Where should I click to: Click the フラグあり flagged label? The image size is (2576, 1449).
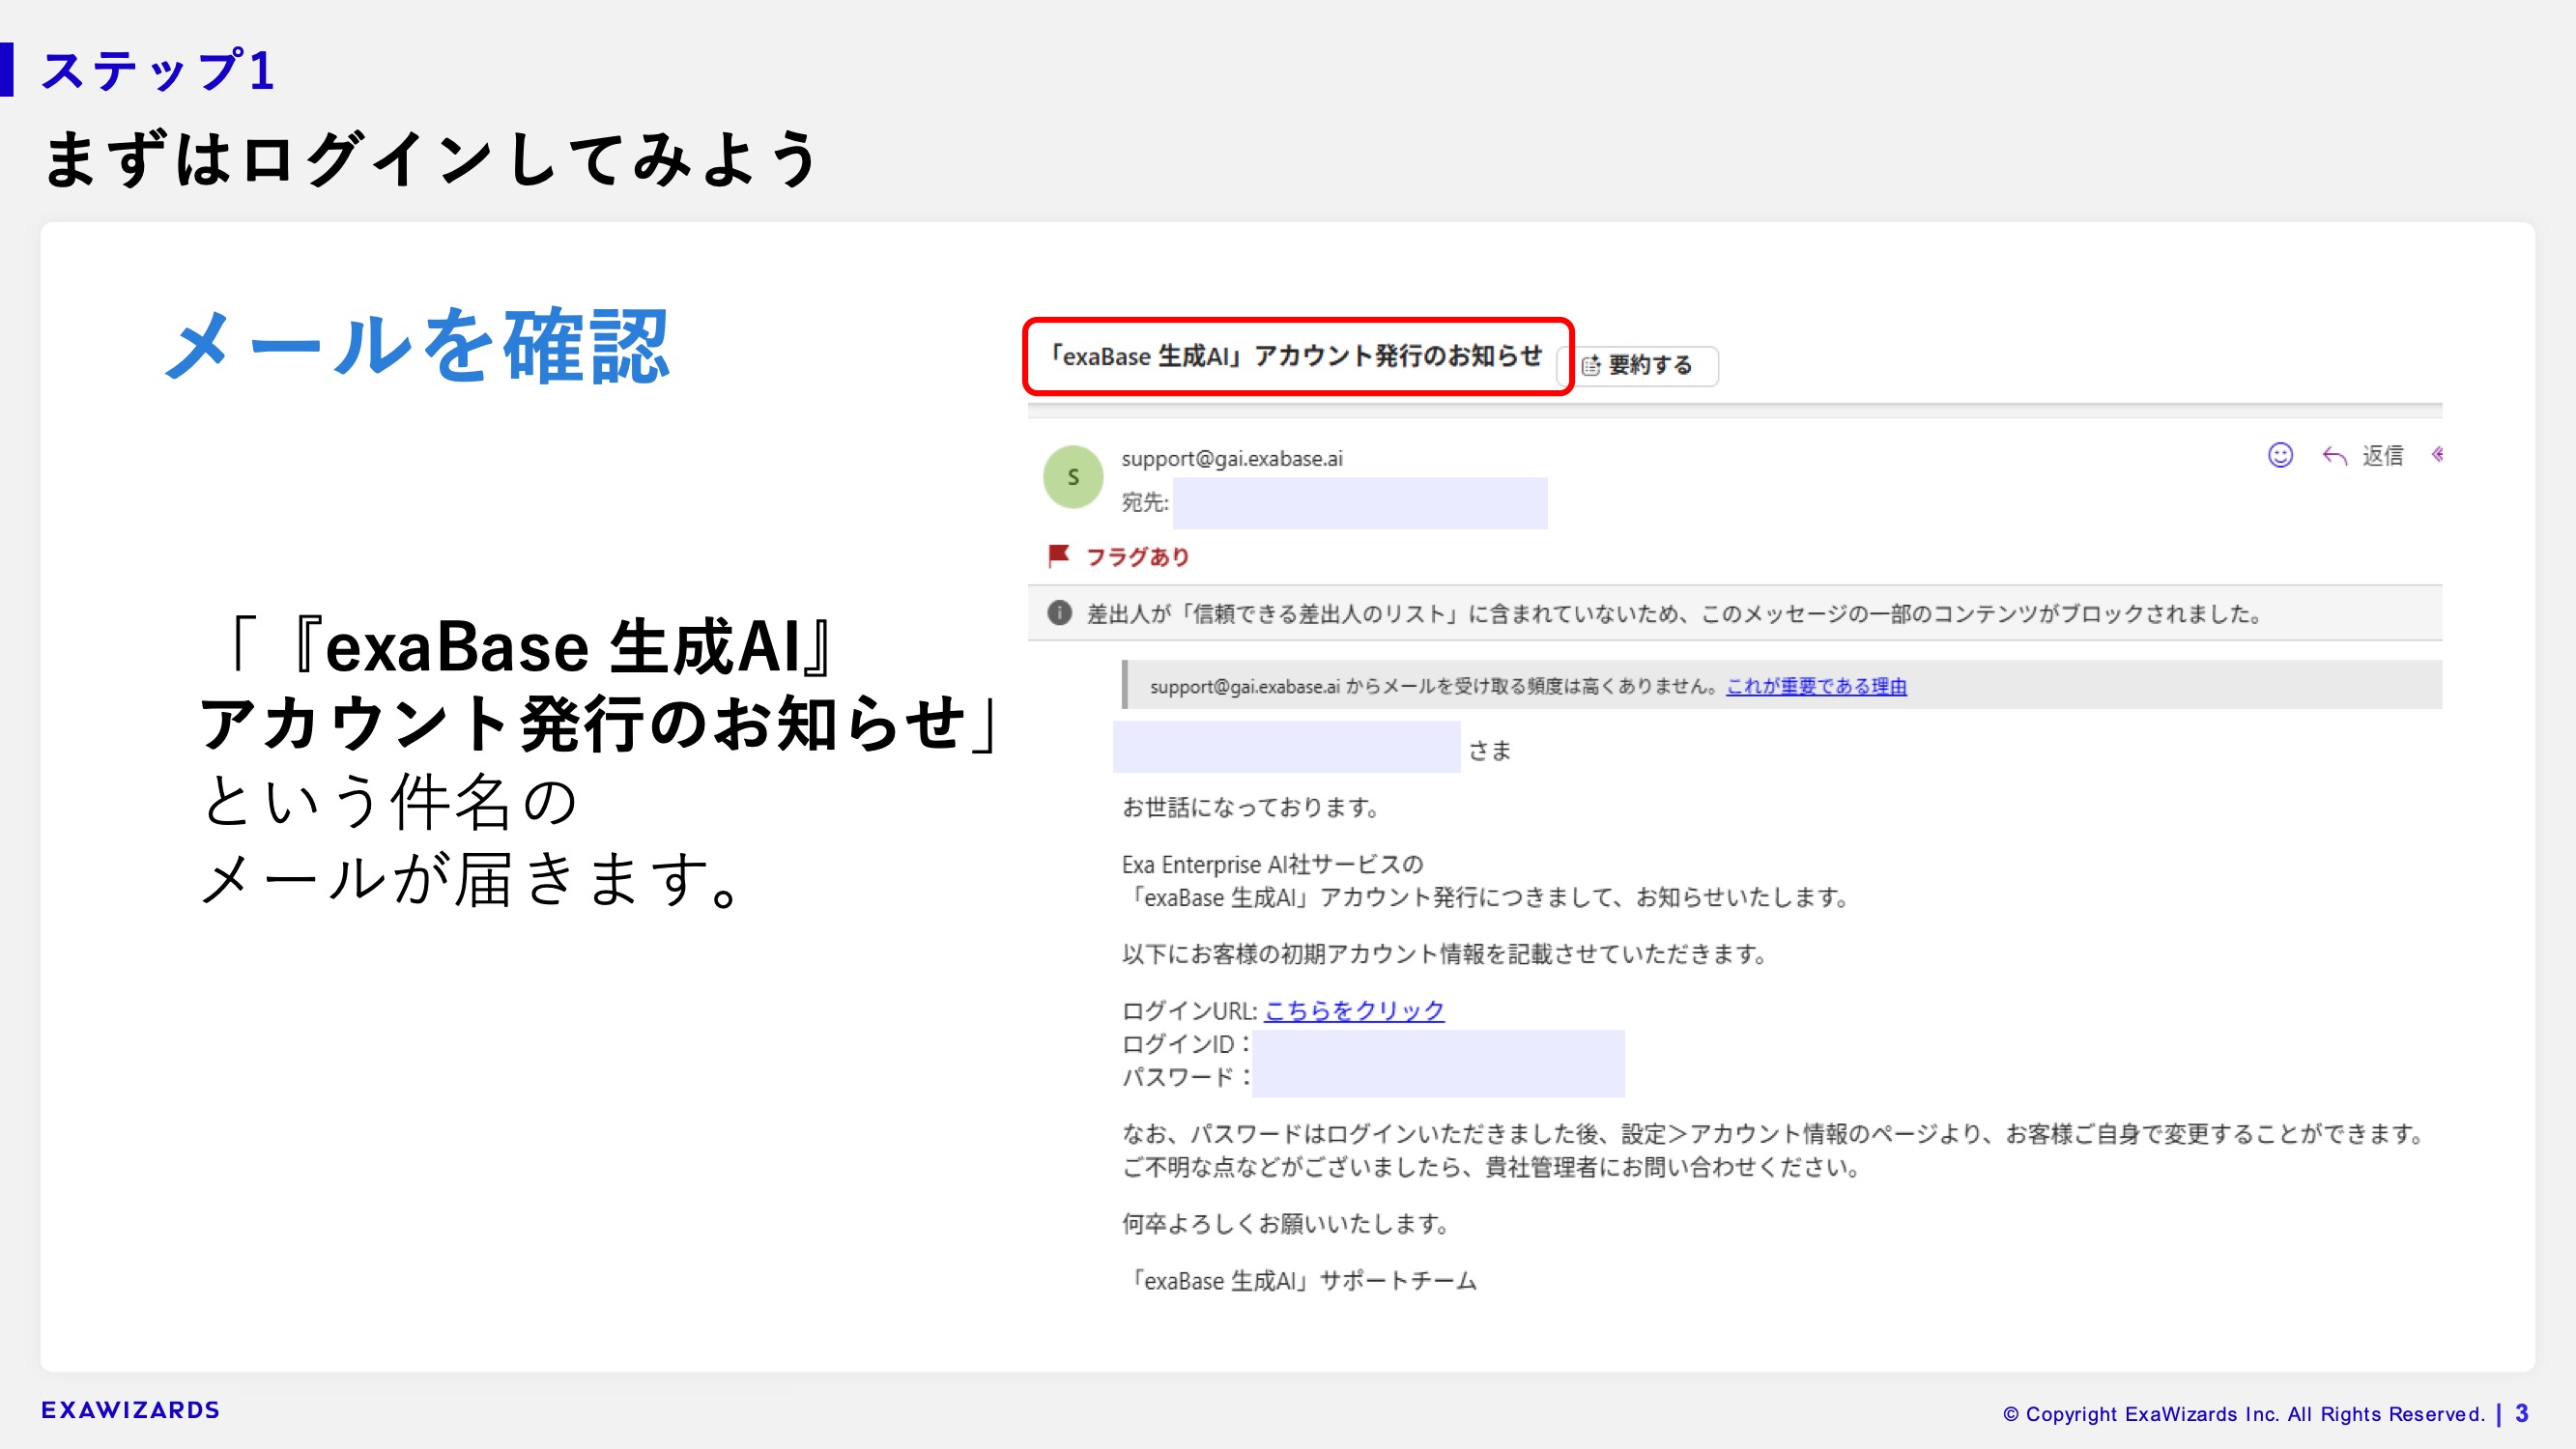click(1138, 557)
